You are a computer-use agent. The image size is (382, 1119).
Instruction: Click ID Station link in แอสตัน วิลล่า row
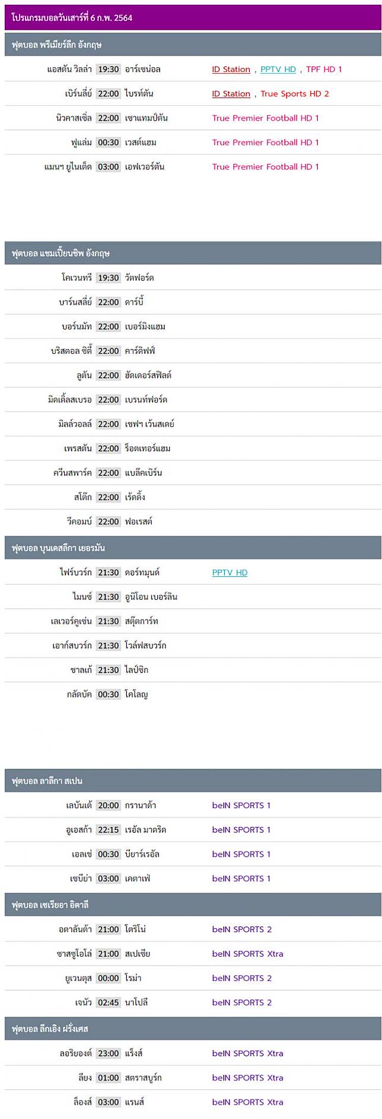231,70
